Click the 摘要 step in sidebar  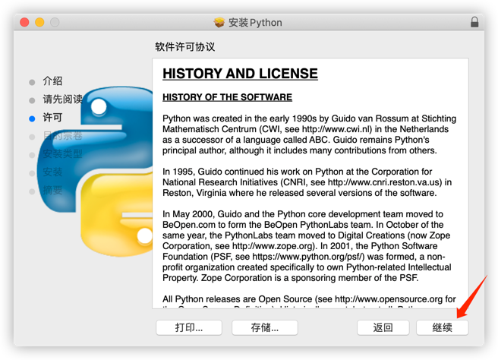click(52, 191)
